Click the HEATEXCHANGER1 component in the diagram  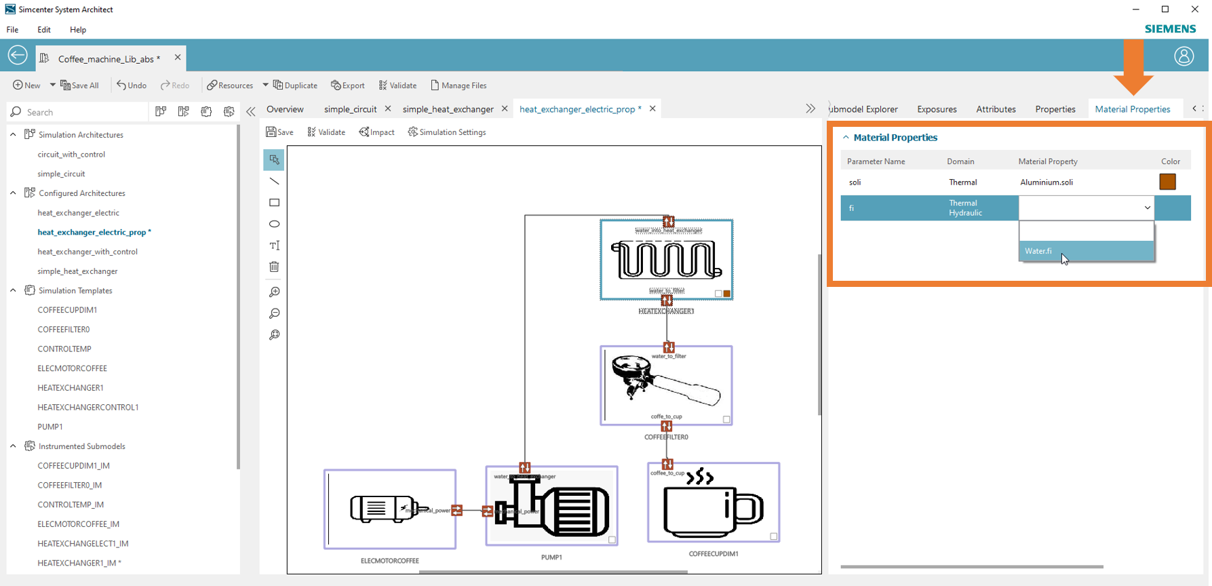click(x=666, y=260)
